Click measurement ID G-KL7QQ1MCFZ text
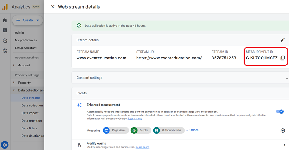The height and width of the screenshot is (150, 289). pyautogui.click(x=262, y=58)
